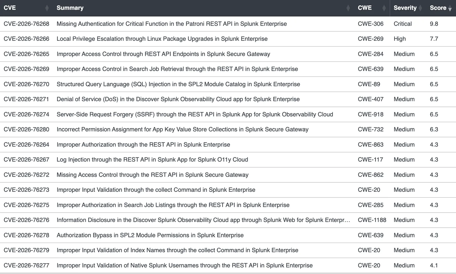
Task: Click the Score column header label
Action: click(x=438, y=8)
